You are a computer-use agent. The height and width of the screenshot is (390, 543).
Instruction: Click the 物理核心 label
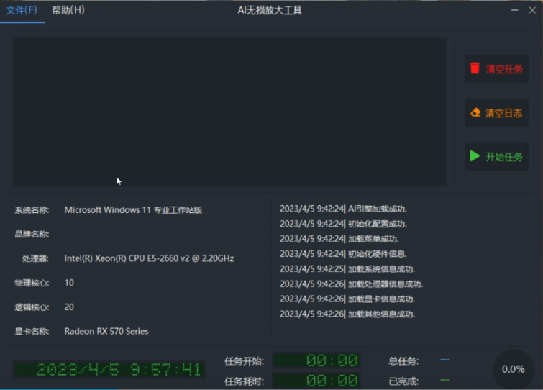[32, 283]
